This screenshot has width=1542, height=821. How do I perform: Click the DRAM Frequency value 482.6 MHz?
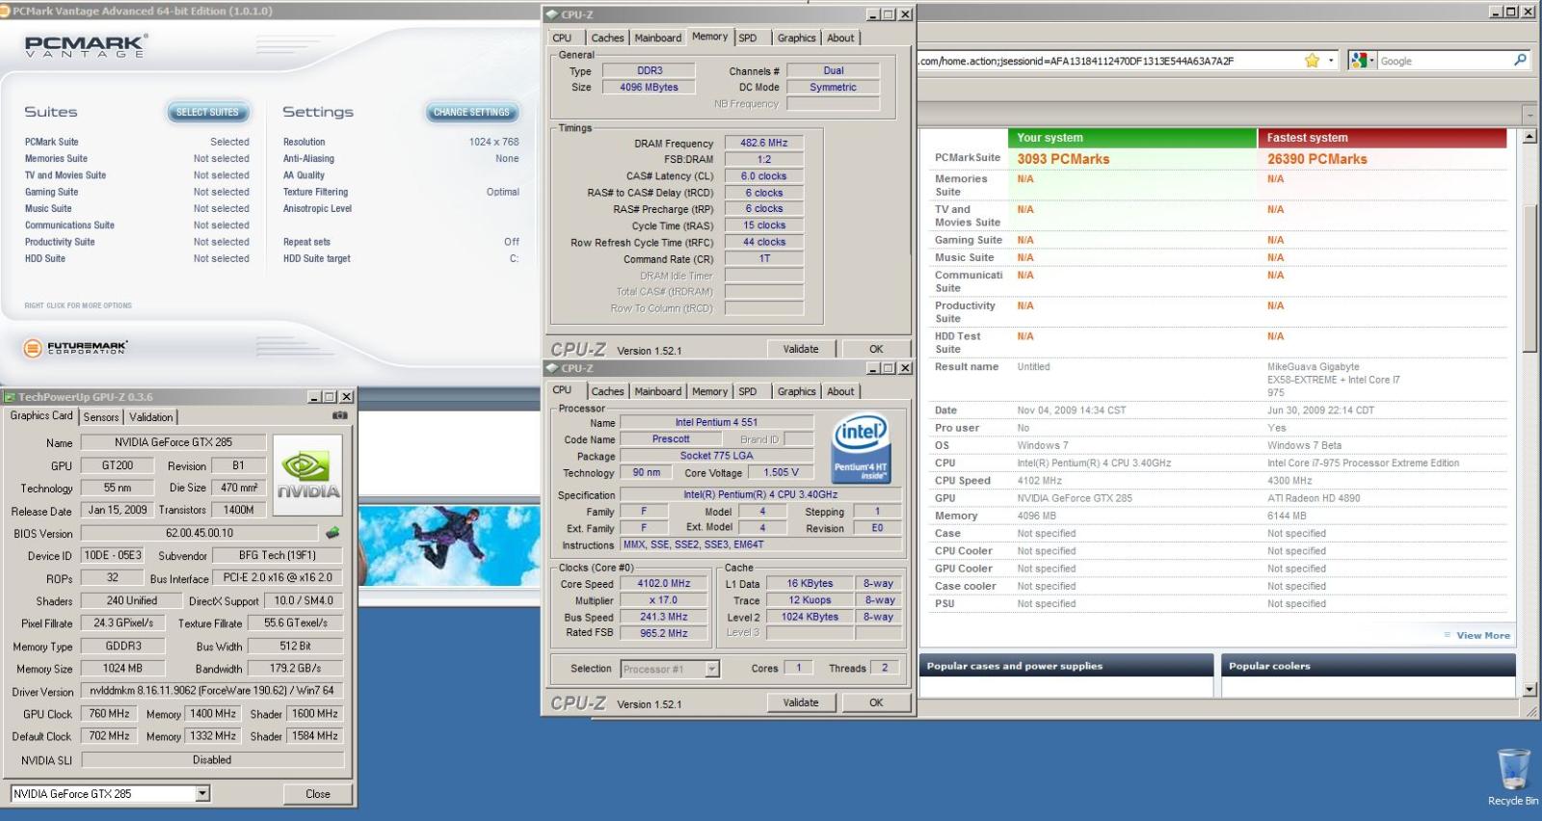click(x=764, y=143)
